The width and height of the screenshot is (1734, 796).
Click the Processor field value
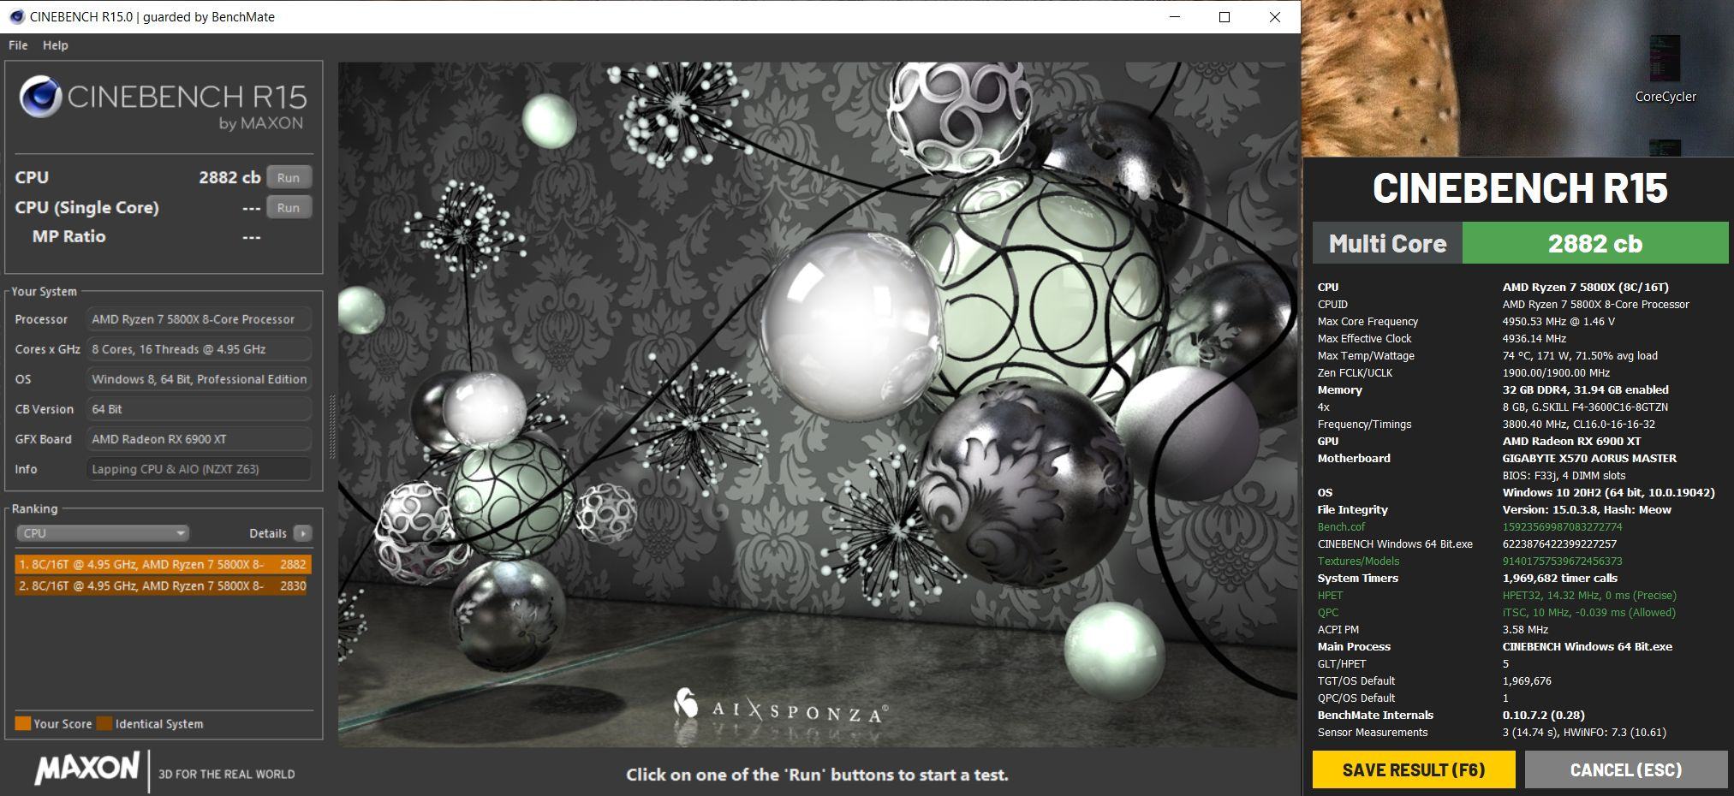point(199,319)
